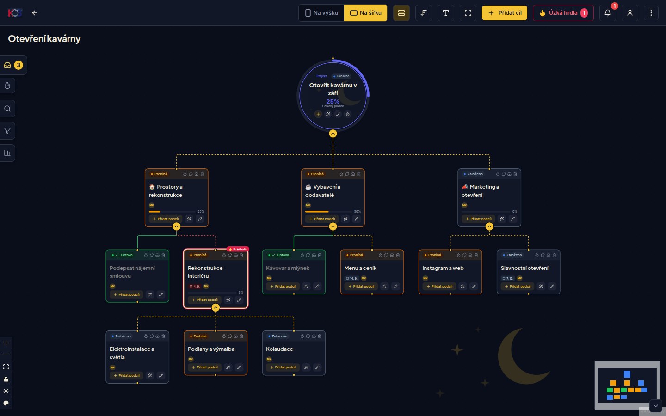Delete the Marketing a otevření card
The height and width of the screenshot is (416, 666).
[515, 174]
